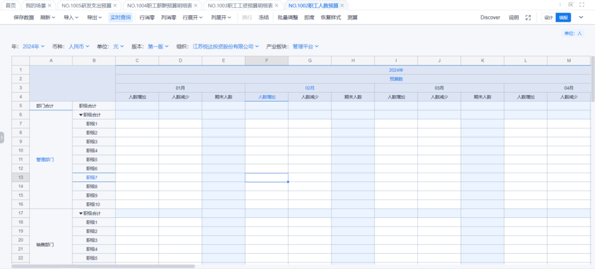The width and height of the screenshot is (595, 269).
Task: Open the 组织 company dropdown
Action: 226,46
